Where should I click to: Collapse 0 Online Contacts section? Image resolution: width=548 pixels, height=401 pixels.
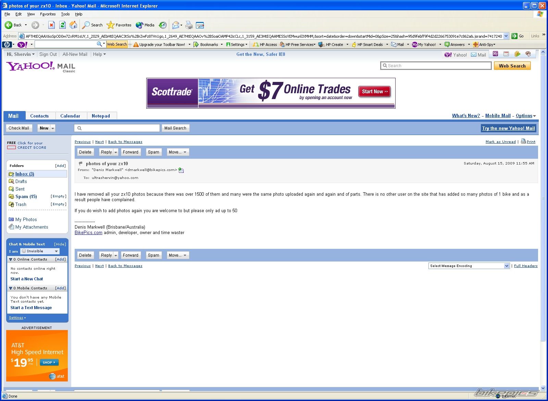(11, 259)
